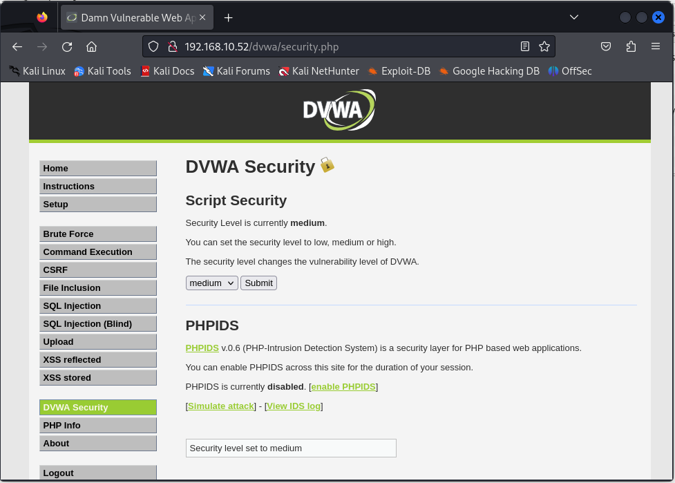675x483 pixels.
Task: Click the Security level set to medium message
Action: tap(291, 448)
